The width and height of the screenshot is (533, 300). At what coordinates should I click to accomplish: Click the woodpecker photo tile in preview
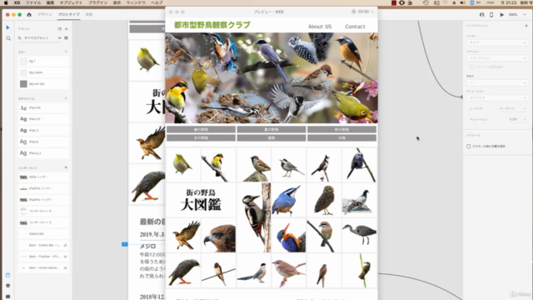point(254,217)
